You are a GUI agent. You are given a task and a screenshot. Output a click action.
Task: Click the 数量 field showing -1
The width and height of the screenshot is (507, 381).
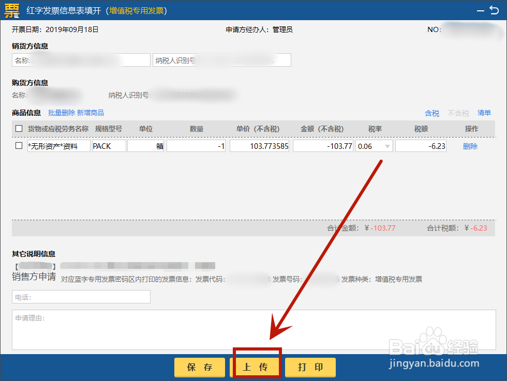pos(196,145)
